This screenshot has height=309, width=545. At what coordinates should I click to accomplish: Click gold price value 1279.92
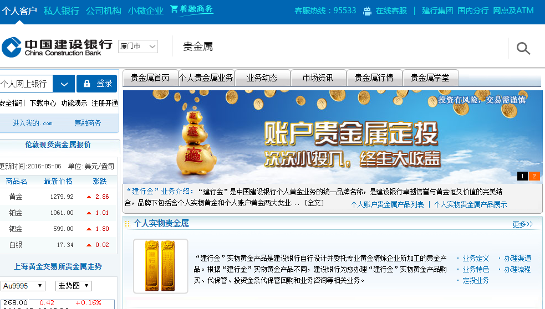[62, 197]
